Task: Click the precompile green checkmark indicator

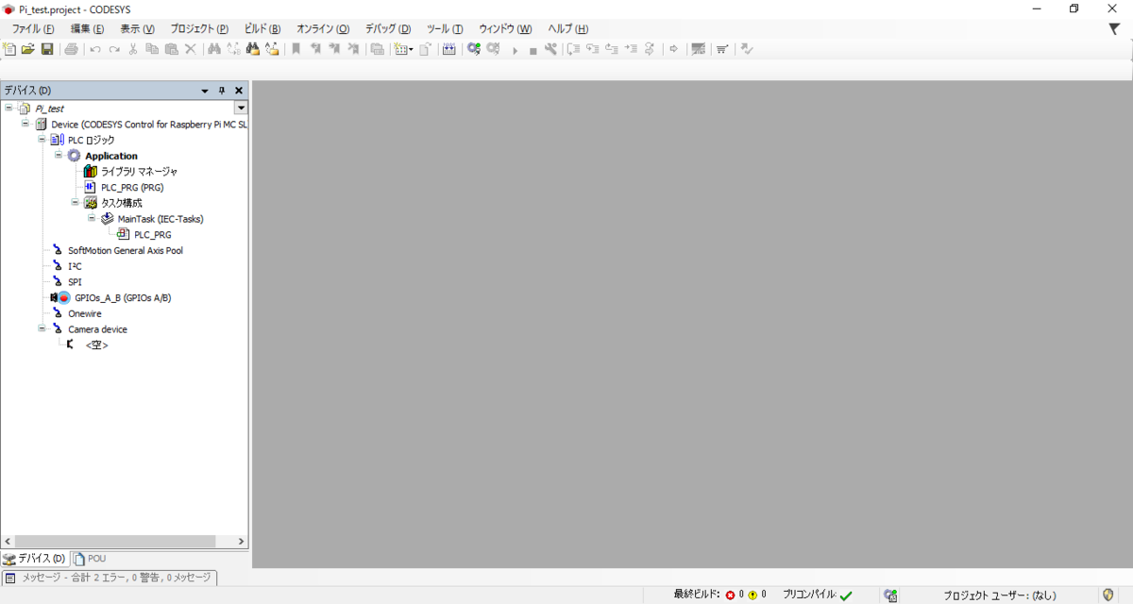Action: [846, 596]
